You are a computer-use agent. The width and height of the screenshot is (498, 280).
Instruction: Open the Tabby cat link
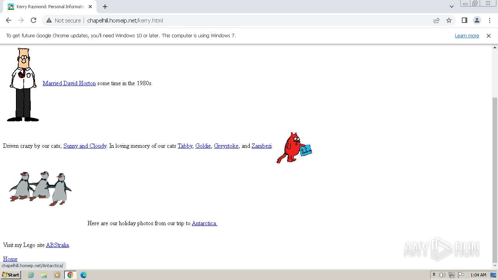(185, 146)
